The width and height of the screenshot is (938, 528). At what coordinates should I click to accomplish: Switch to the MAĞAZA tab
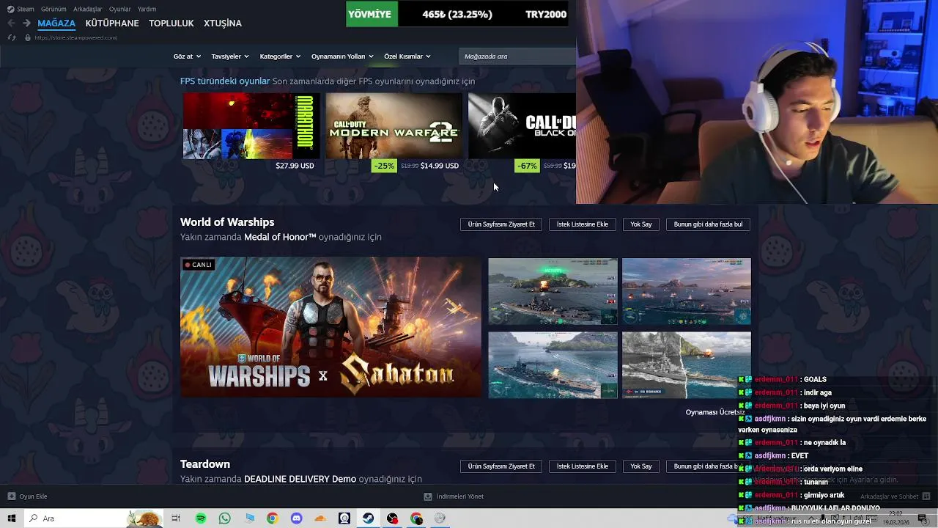(x=56, y=23)
